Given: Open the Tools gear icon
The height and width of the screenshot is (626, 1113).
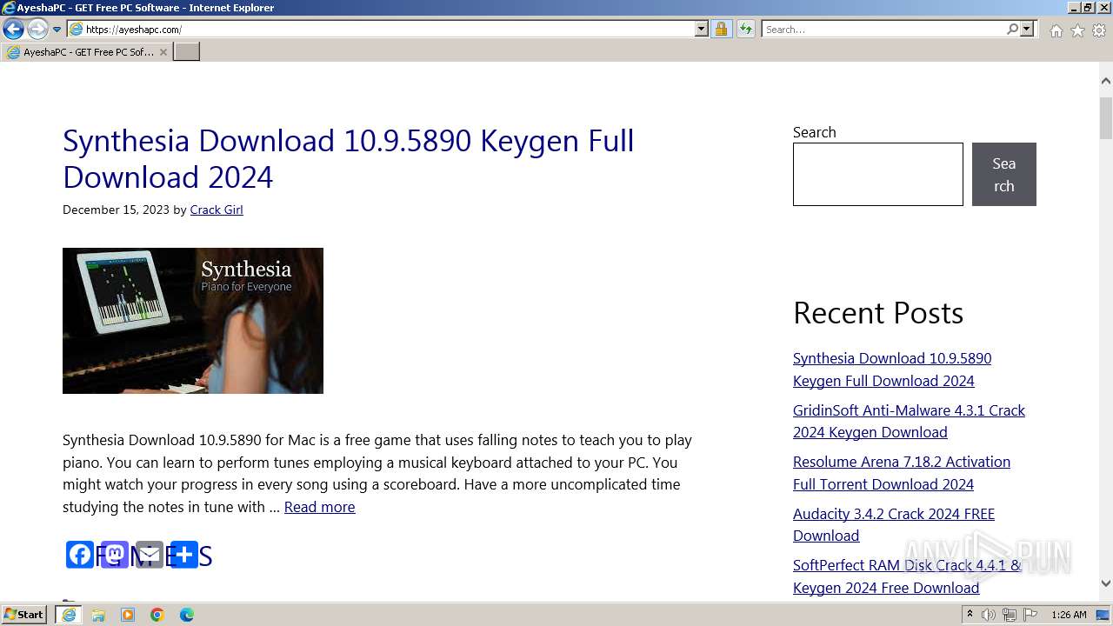Looking at the screenshot, I should (1099, 30).
